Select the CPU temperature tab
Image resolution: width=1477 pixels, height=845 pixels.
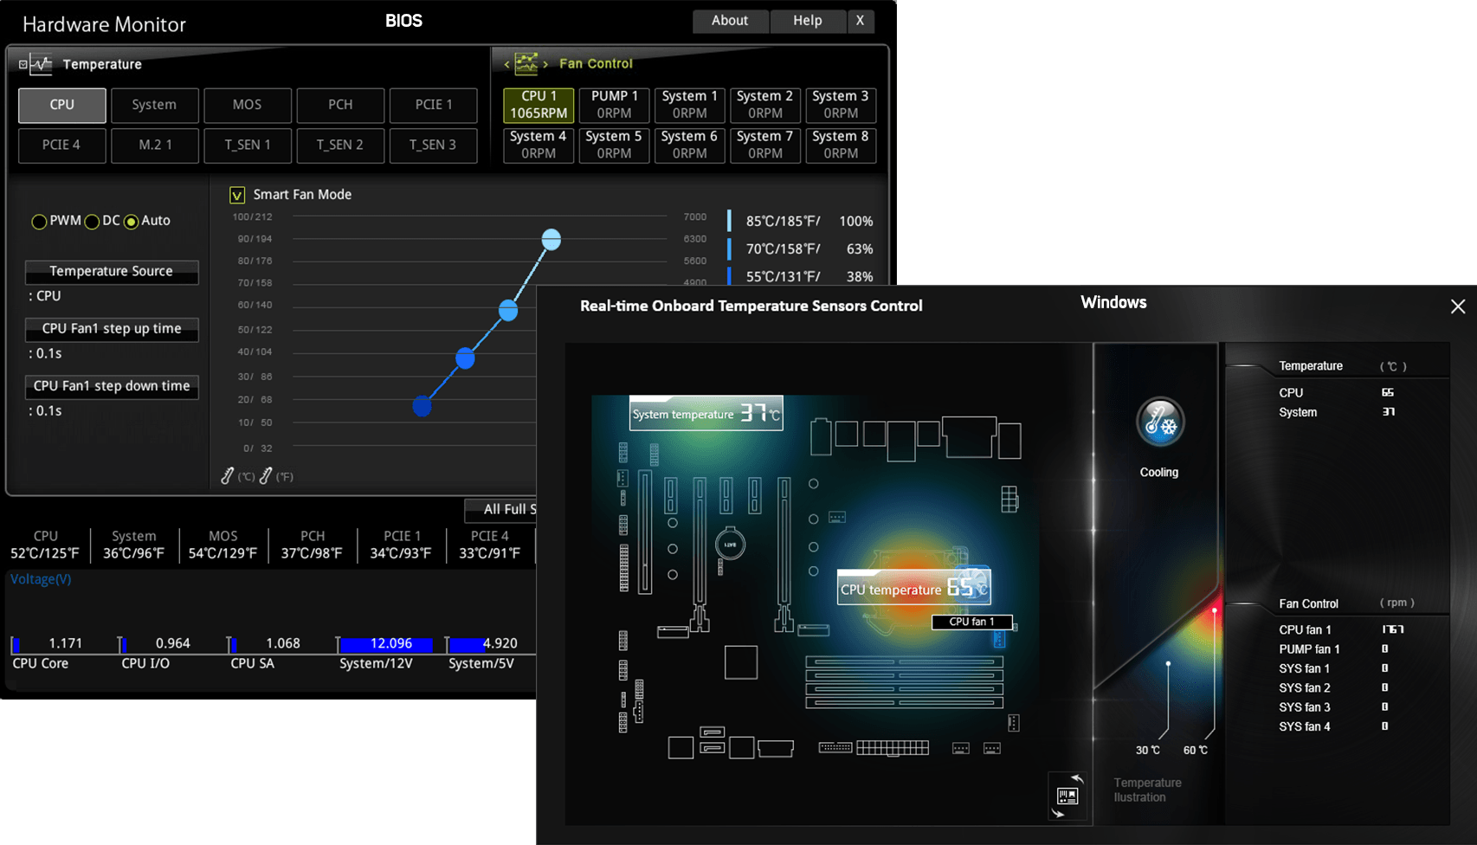pos(62,105)
